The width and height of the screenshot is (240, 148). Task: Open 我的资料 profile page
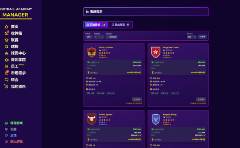[x=15, y=87]
